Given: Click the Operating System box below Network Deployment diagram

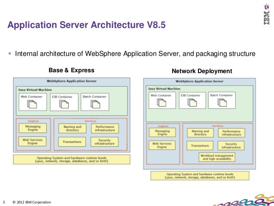Looking at the screenshot, I should [x=200, y=176].
